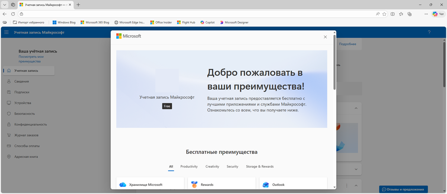This screenshot has width=447, height=194.
Task: Close the Учетная запись Майкрософт browser tab
Action: [70, 4]
